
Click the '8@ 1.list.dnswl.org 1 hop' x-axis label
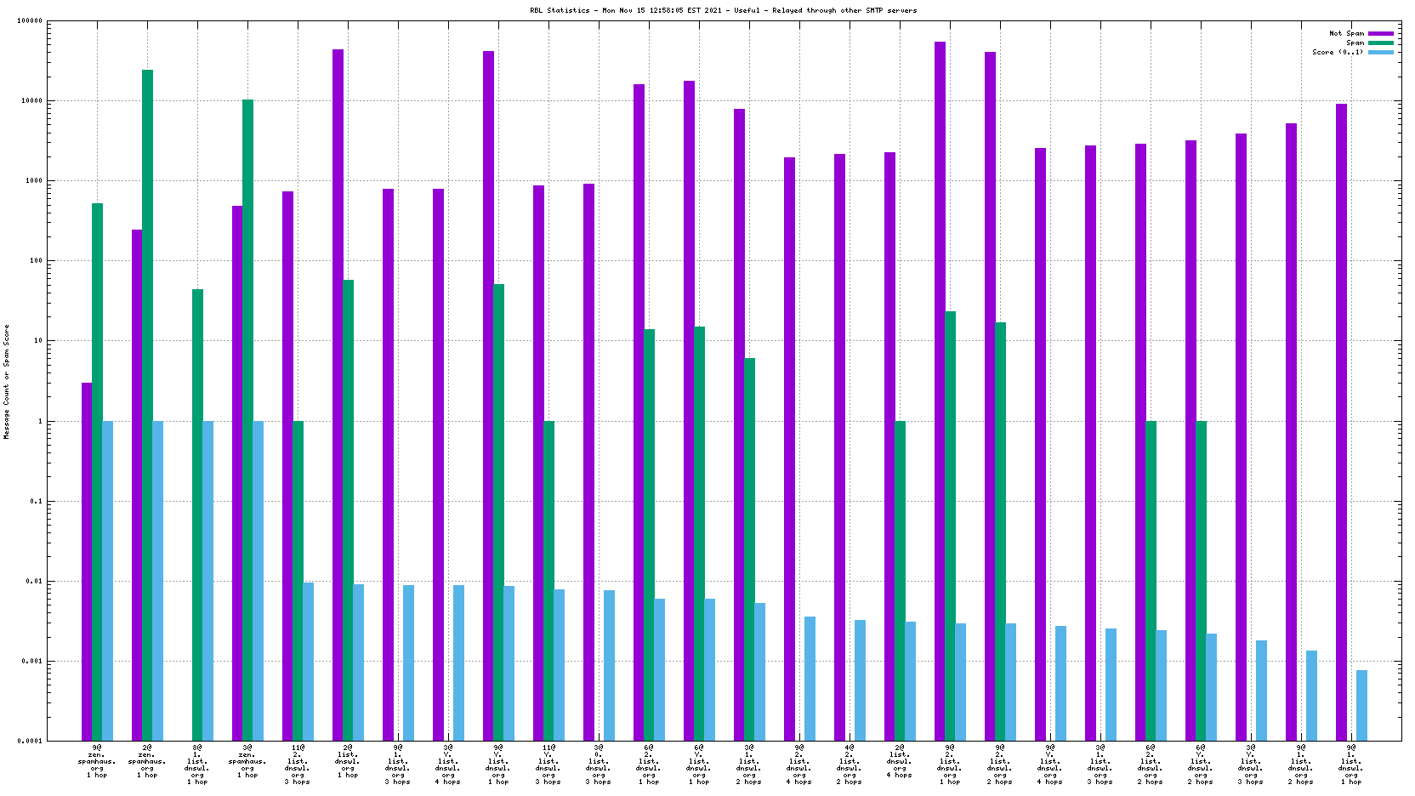[x=197, y=765]
